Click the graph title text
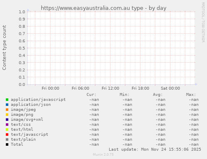This screenshot has width=207, height=159. (103, 8)
